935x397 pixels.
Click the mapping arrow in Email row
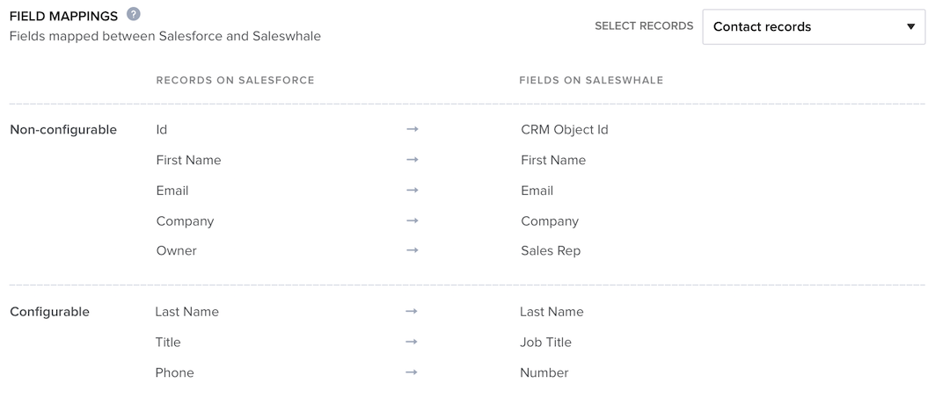(412, 191)
